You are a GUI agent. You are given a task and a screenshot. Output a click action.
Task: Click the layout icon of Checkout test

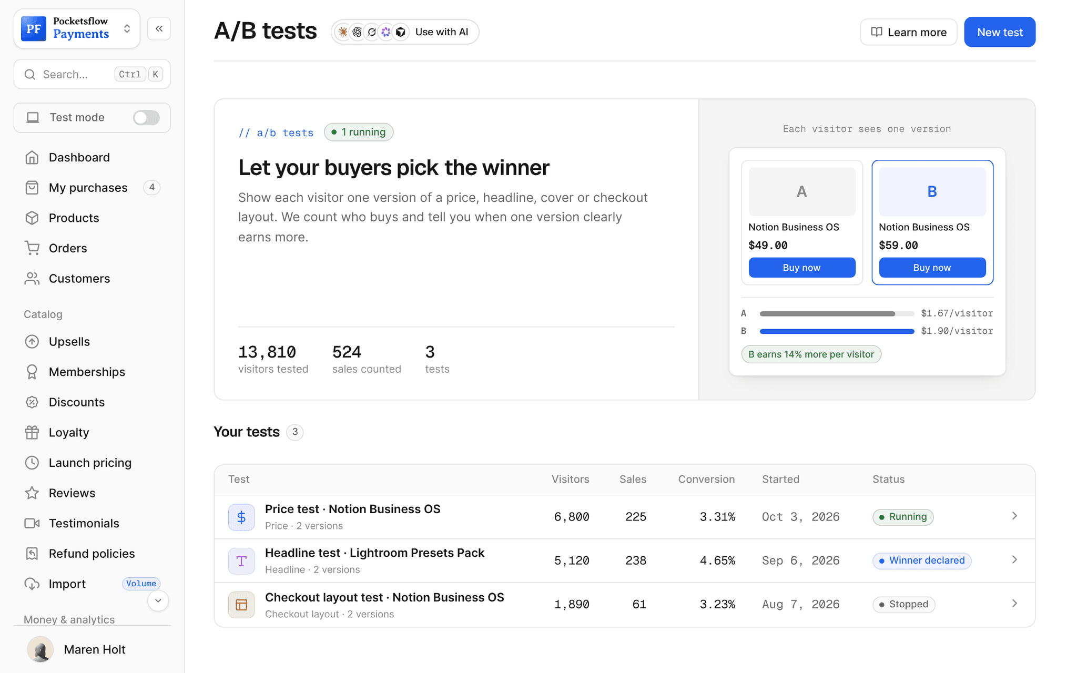(241, 605)
